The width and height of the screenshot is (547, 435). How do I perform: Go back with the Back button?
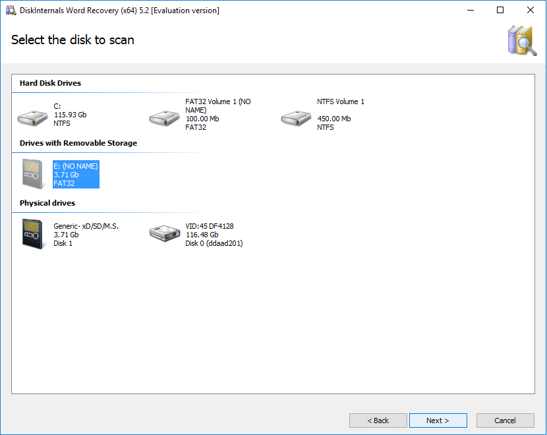point(378,420)
